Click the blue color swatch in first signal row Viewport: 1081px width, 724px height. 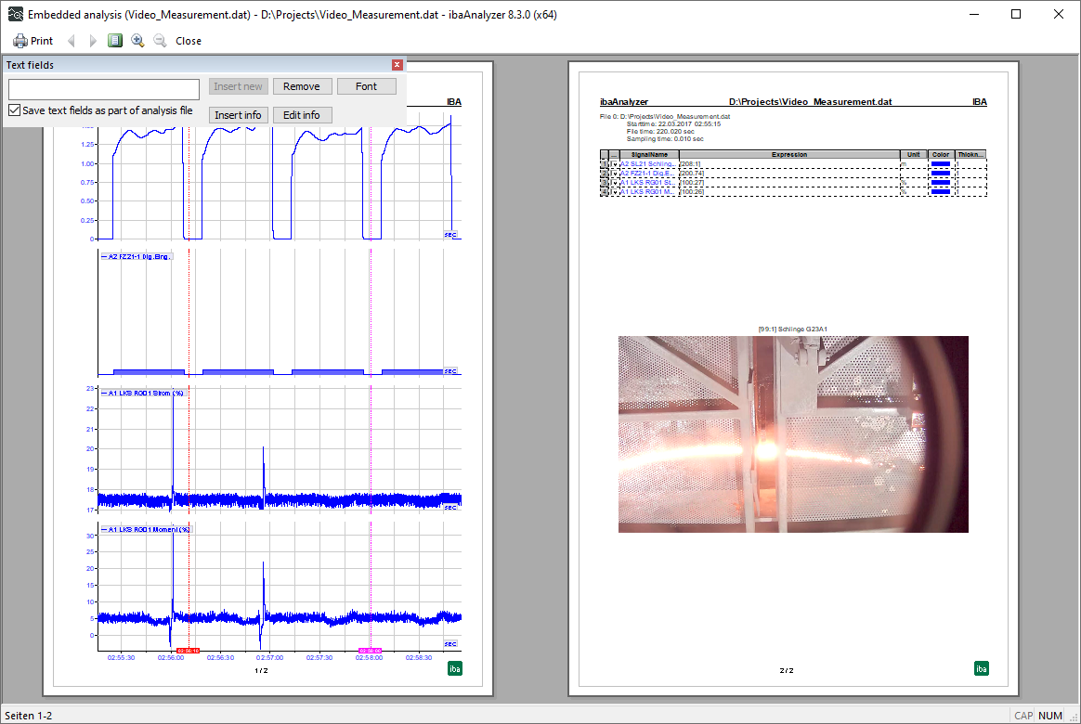pos(940,163)
